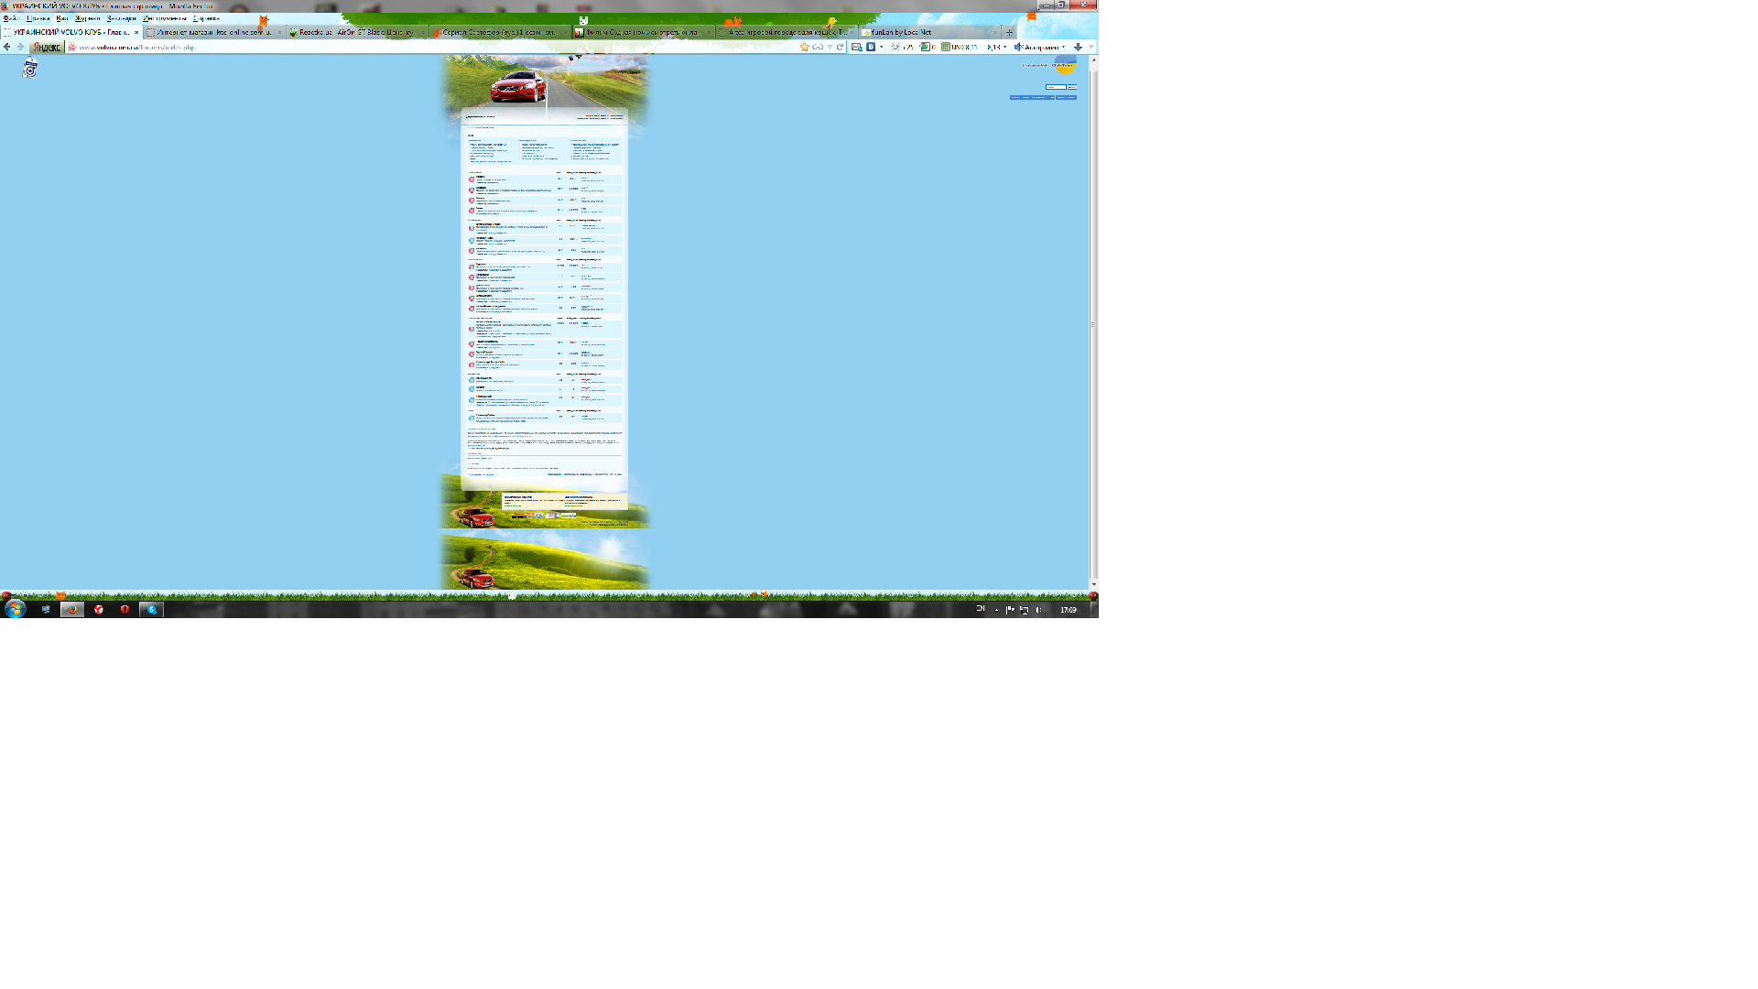This screenshot has width=1758, height=989.
Task: Open Skype from the taskbar
Action: pyautogui.click(x=151, y=609)
